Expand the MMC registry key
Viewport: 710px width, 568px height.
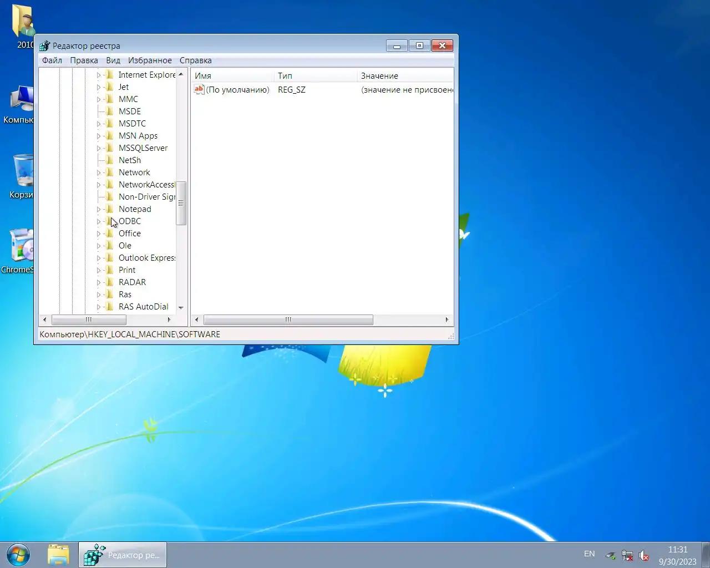(99, 99)
